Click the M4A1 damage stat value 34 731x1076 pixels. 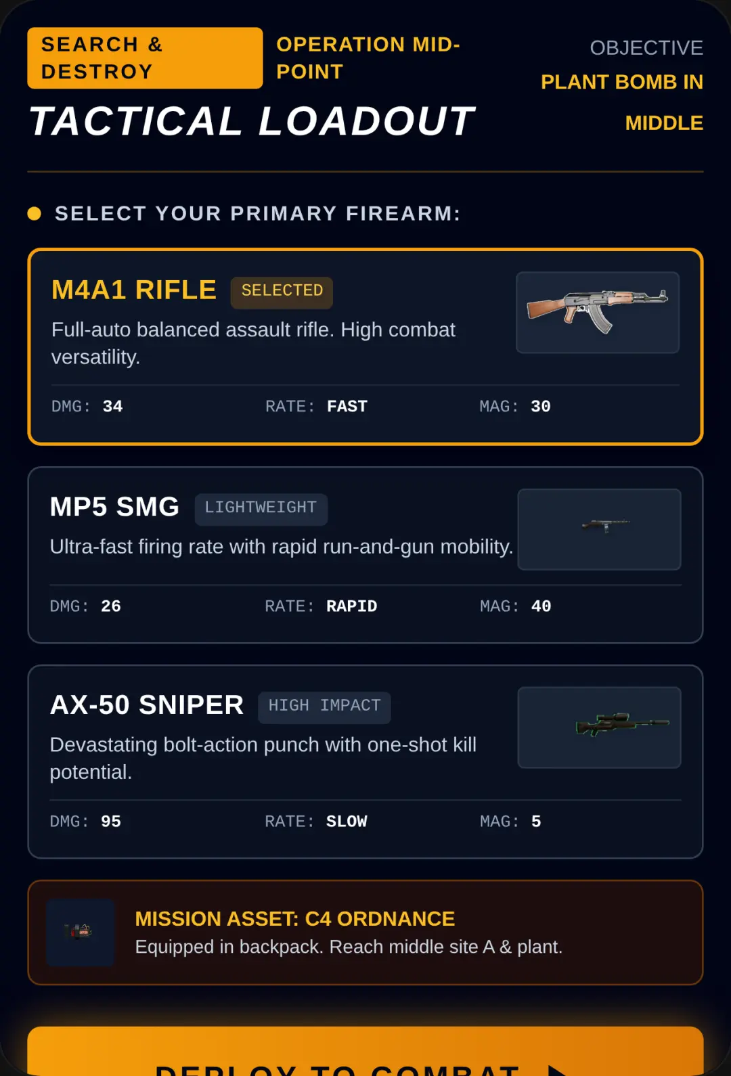(x=113, y=407)
